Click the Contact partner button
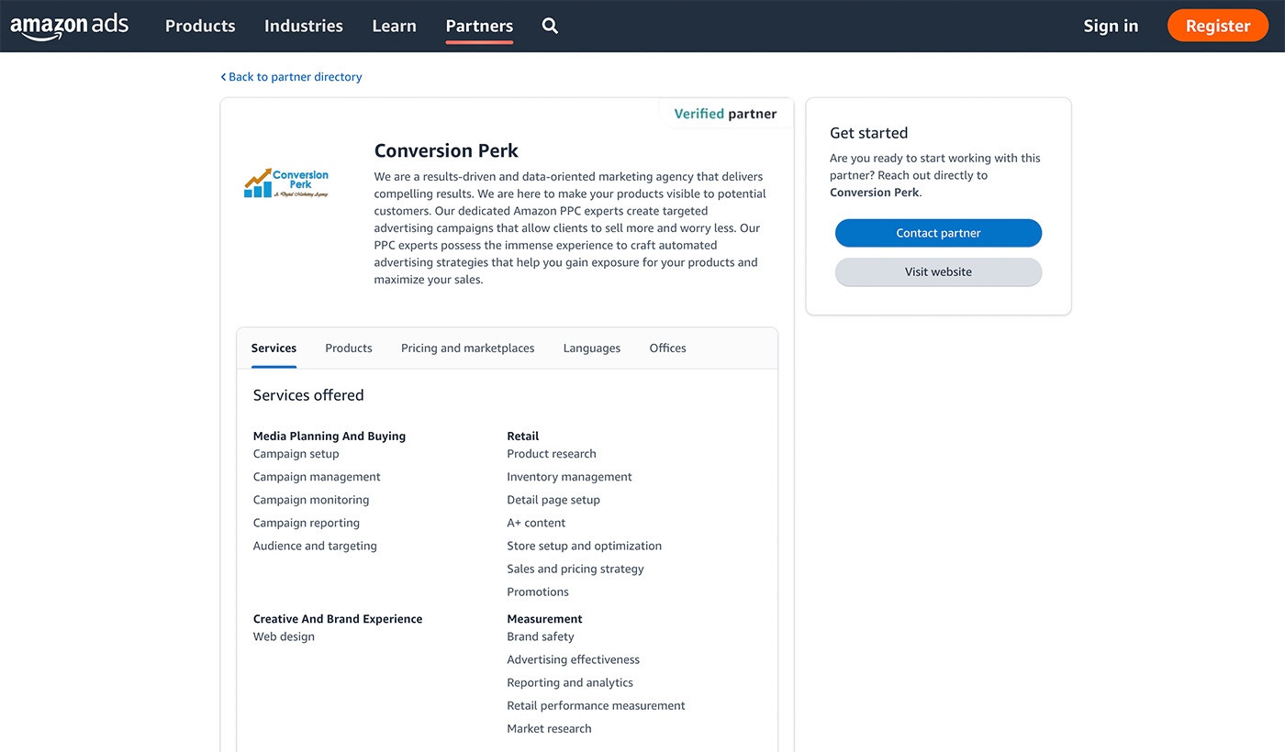Viewport: 1285px width, 752px height. tap(938, 233)
